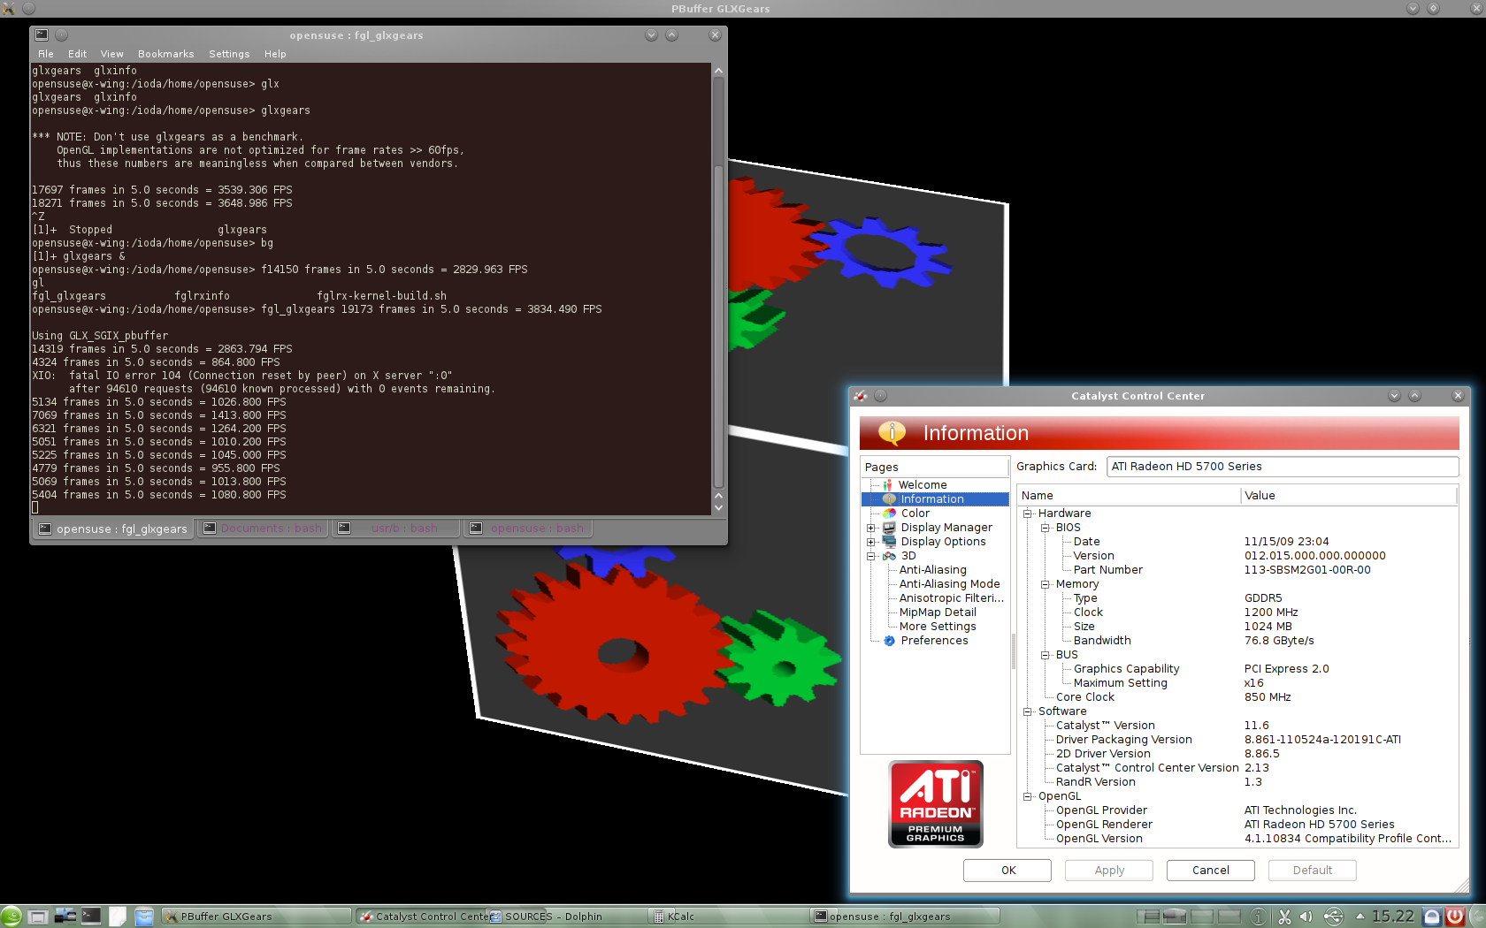
Task: Click the info notifications tray icon
Action: (1259, 917)
